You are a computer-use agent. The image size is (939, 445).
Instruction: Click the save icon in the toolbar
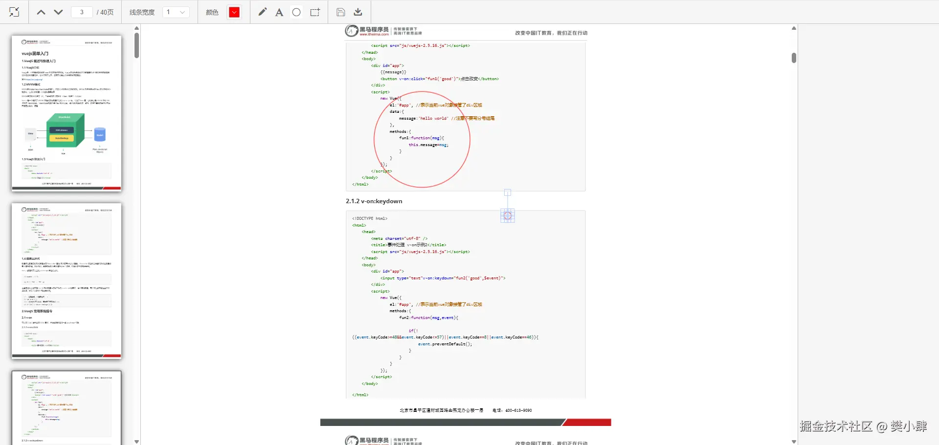(x=341, y=12)
